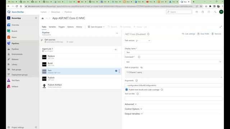
Task: Expand the Output Variables section
Action: pyautogui.click(x=134, y=114)
